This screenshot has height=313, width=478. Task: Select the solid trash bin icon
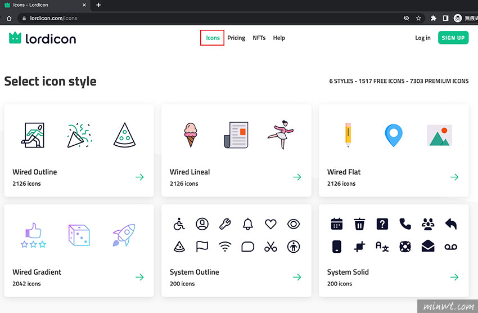(x=359, y=224)
